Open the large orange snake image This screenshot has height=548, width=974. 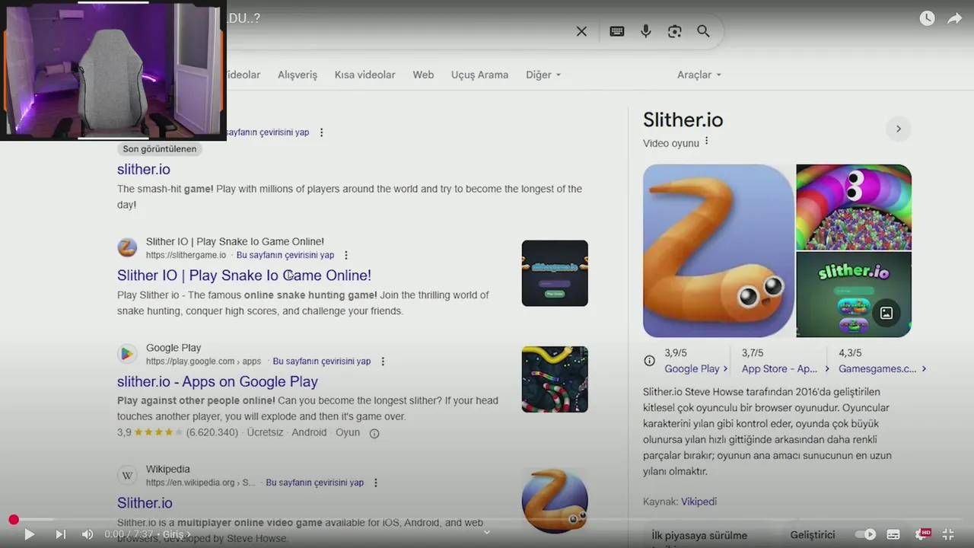pos(718,250)
